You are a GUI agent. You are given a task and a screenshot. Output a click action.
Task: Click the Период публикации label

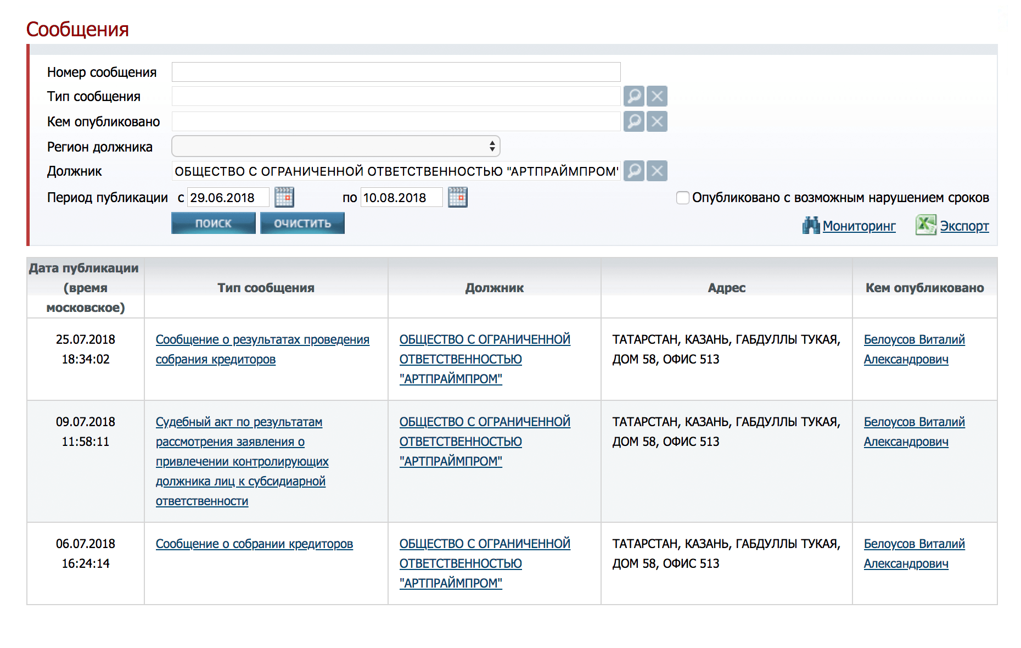click(x=108, y=198)
